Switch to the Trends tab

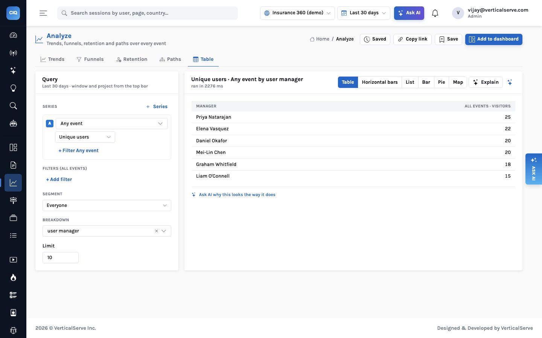pyautogui.click(x=52, y=59)
